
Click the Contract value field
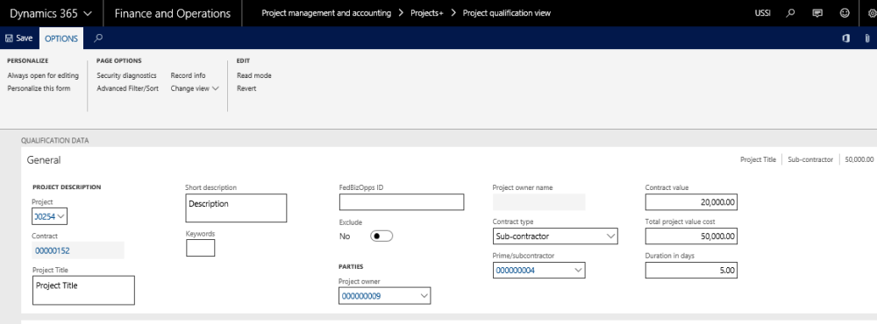click(x=691, y=202)
